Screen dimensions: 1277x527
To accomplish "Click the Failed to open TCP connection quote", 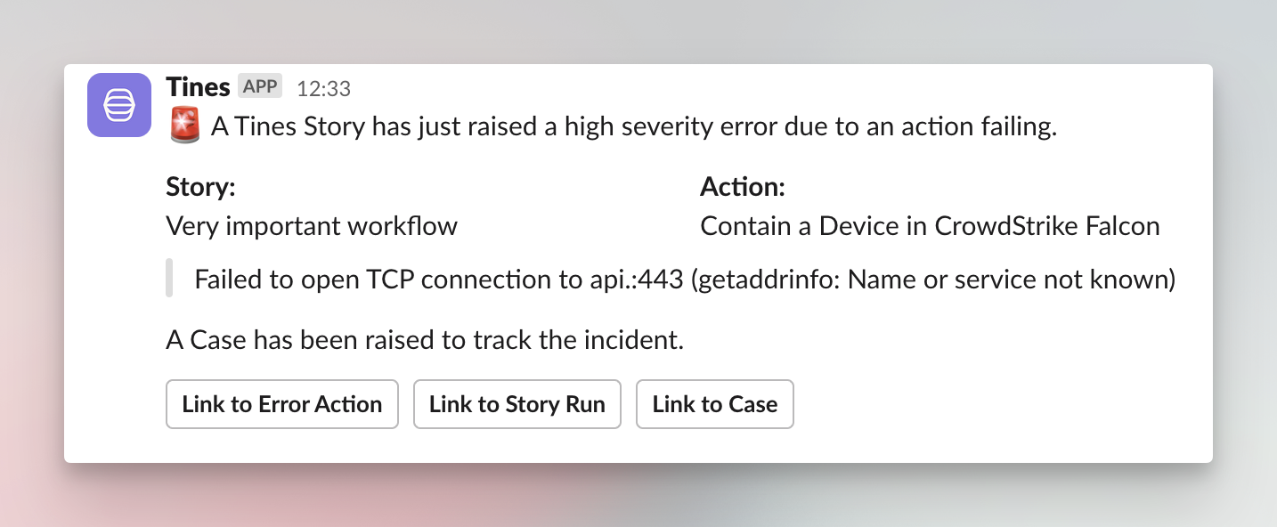I will pyautogui.click(x=685, y=280).
